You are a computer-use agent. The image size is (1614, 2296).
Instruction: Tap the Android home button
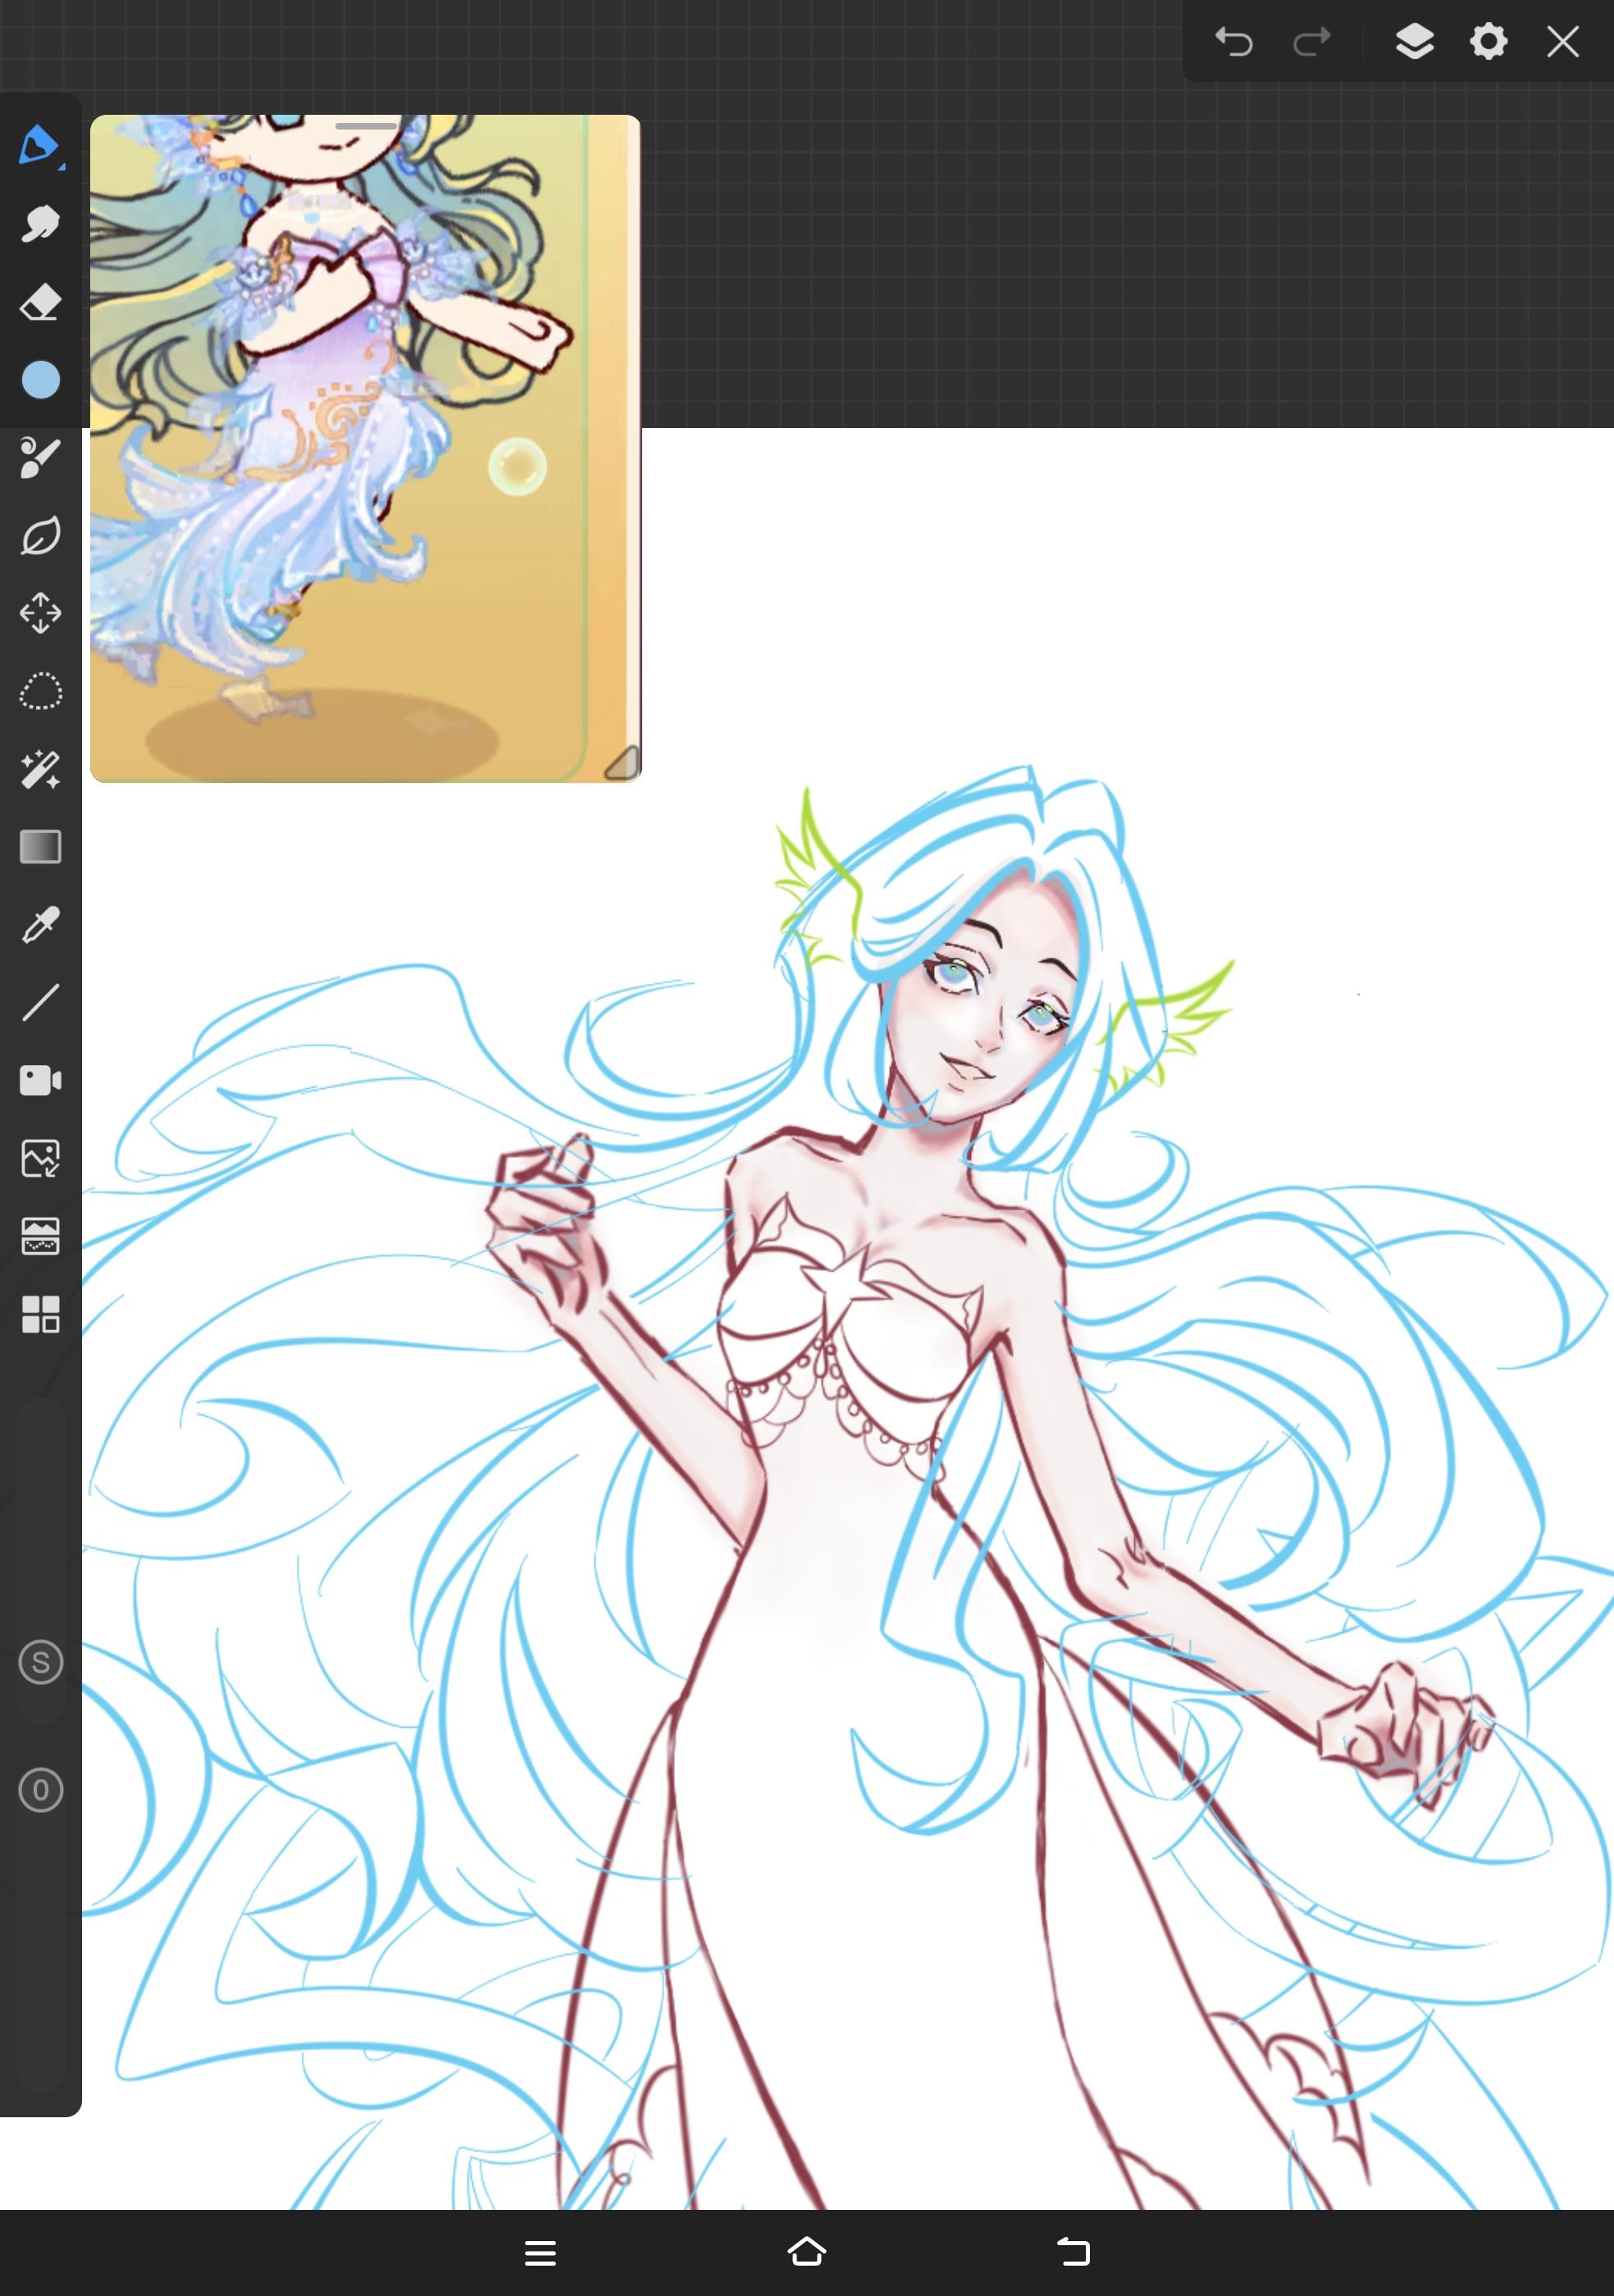tap(807, 2252)
